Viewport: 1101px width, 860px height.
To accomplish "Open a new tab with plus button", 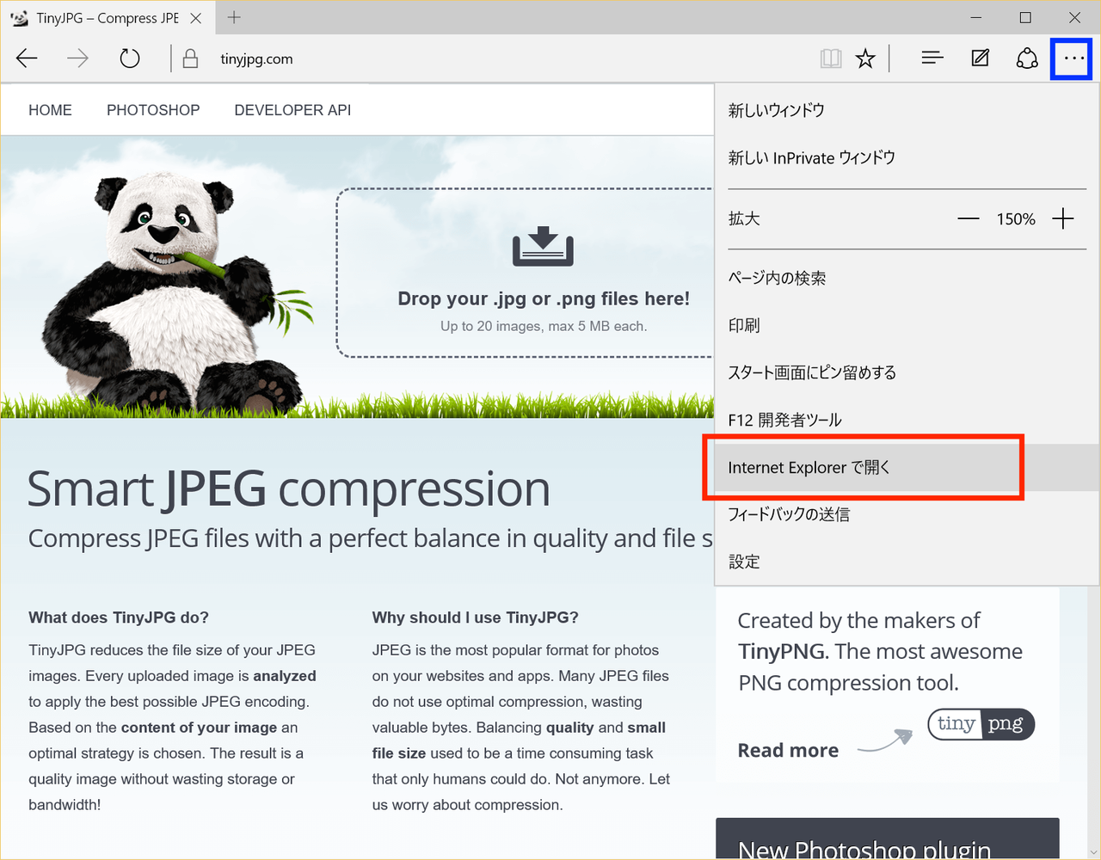I will click(234, 17).
